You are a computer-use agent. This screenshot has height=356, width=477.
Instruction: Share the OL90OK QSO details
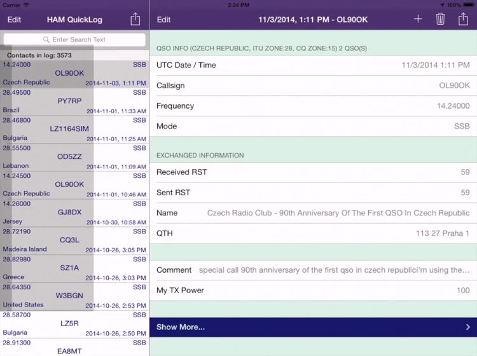tap(463, 19)
